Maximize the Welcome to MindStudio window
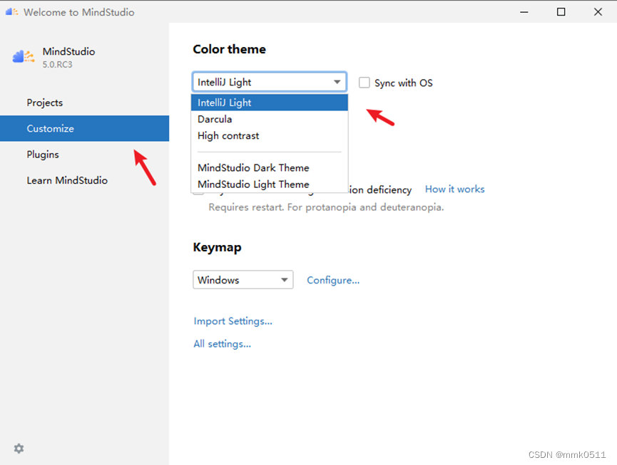The width and height of the screenshot is (617, 465). point(561,12)
